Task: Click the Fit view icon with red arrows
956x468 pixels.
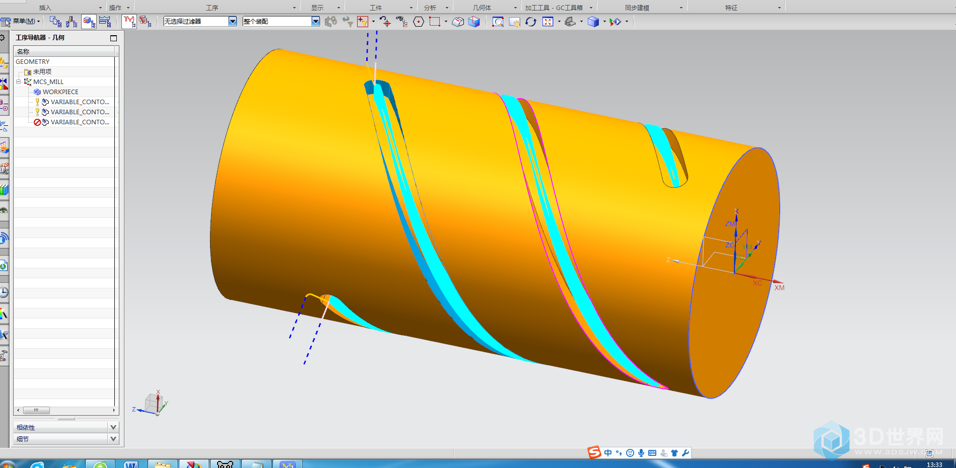Action: coord(548,22)
